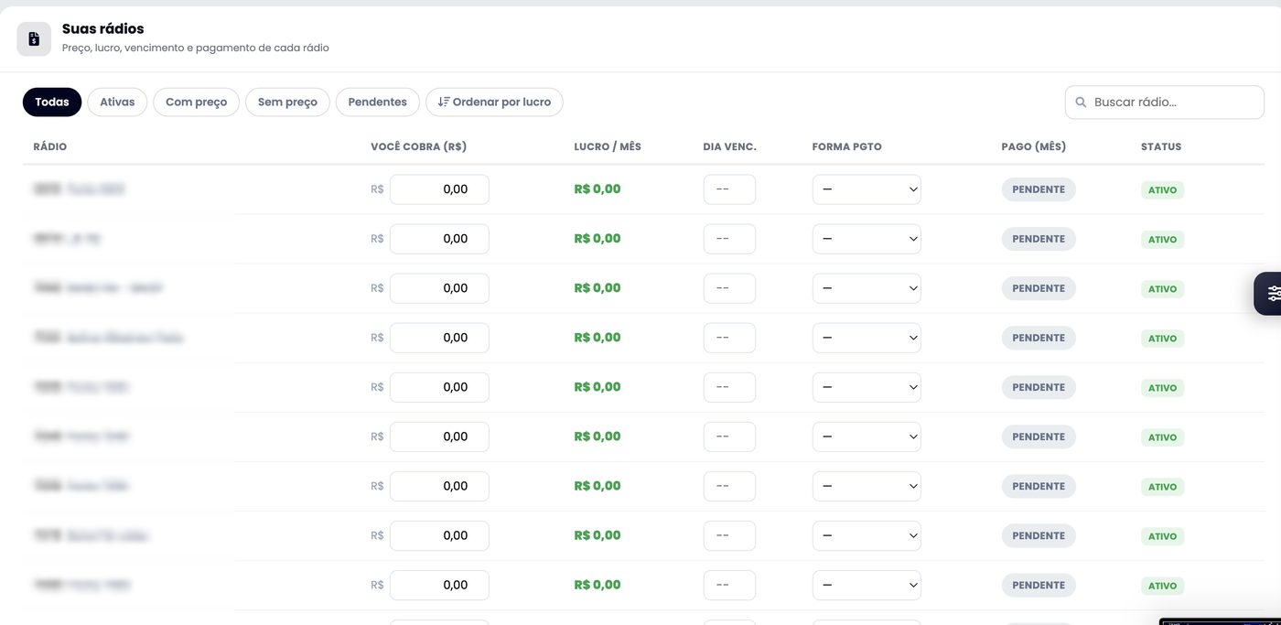This screenshot has height=625, width=1281.
Task: Focus the ninth row's due day field
Action: (x=729, y=585)
